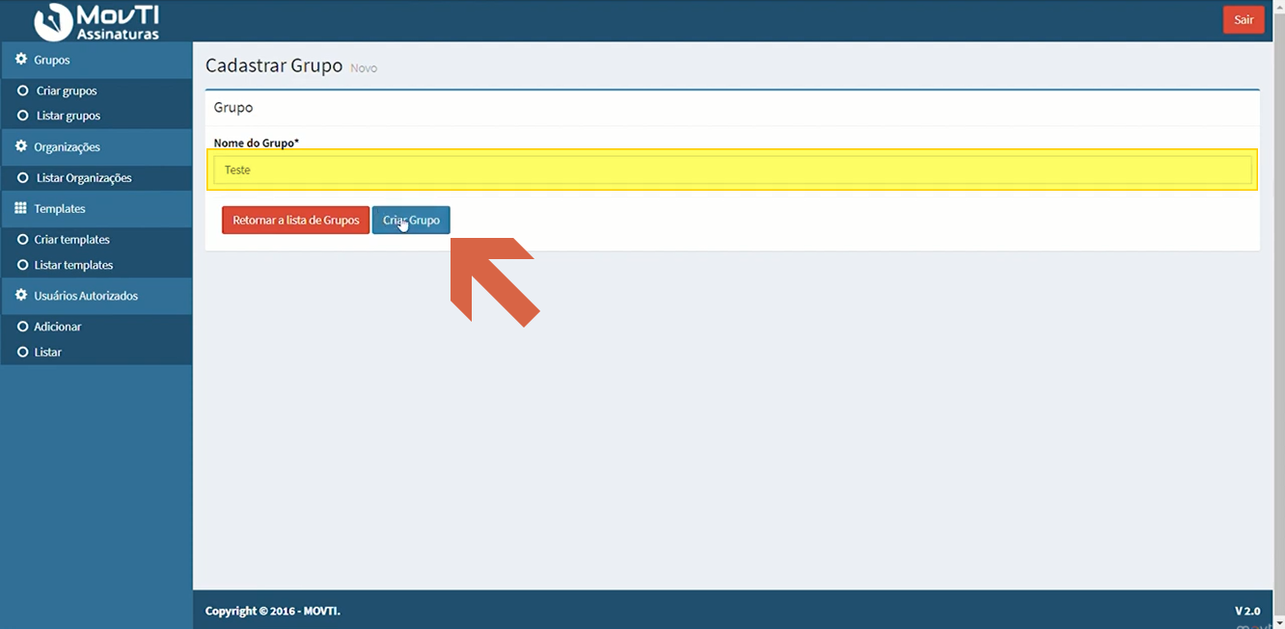Image resolution: width=1285 pixels, height=629 pixels.
Task: Click the gear icon beside Grupos
Action: point(21,60)
